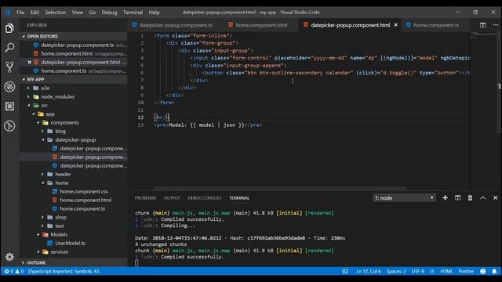Open UserModel.ts in the Models folder

[74, 243]
